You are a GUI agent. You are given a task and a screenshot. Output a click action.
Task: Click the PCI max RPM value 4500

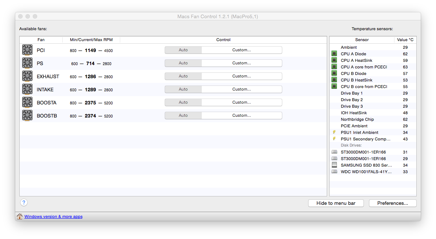point(109,51)
